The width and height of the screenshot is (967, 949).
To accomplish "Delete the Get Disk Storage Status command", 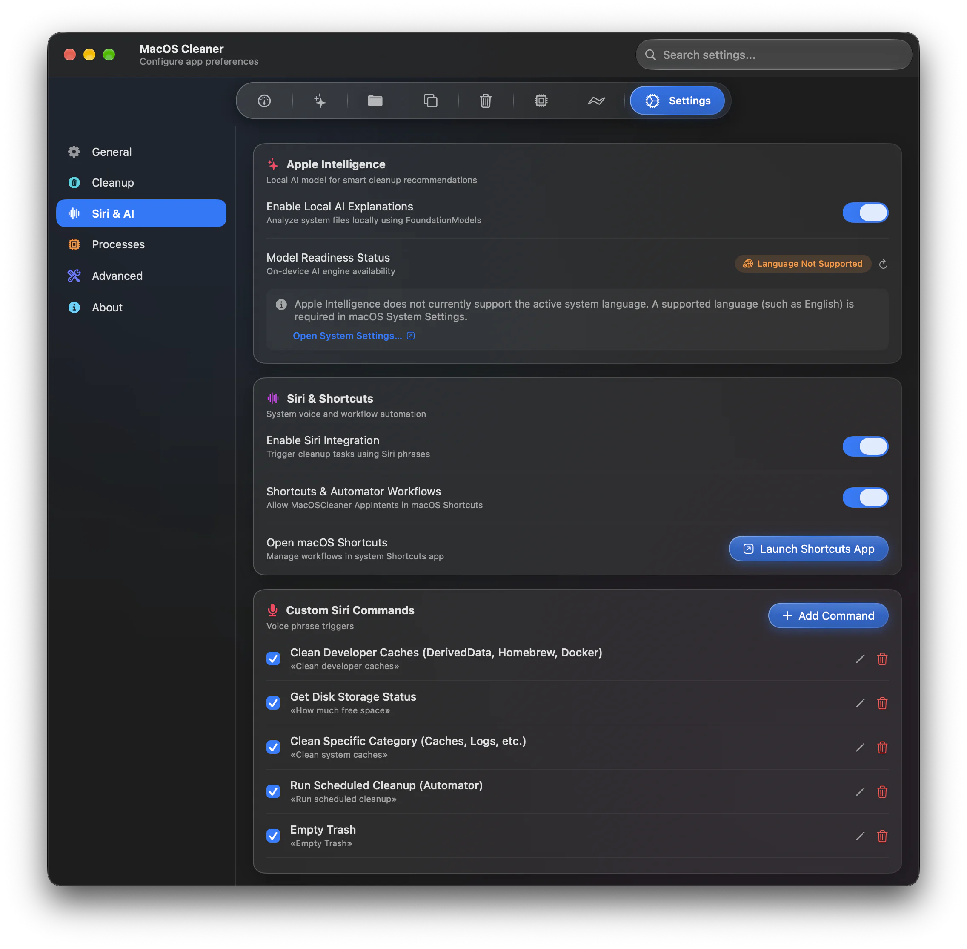I will pos(882,703).
